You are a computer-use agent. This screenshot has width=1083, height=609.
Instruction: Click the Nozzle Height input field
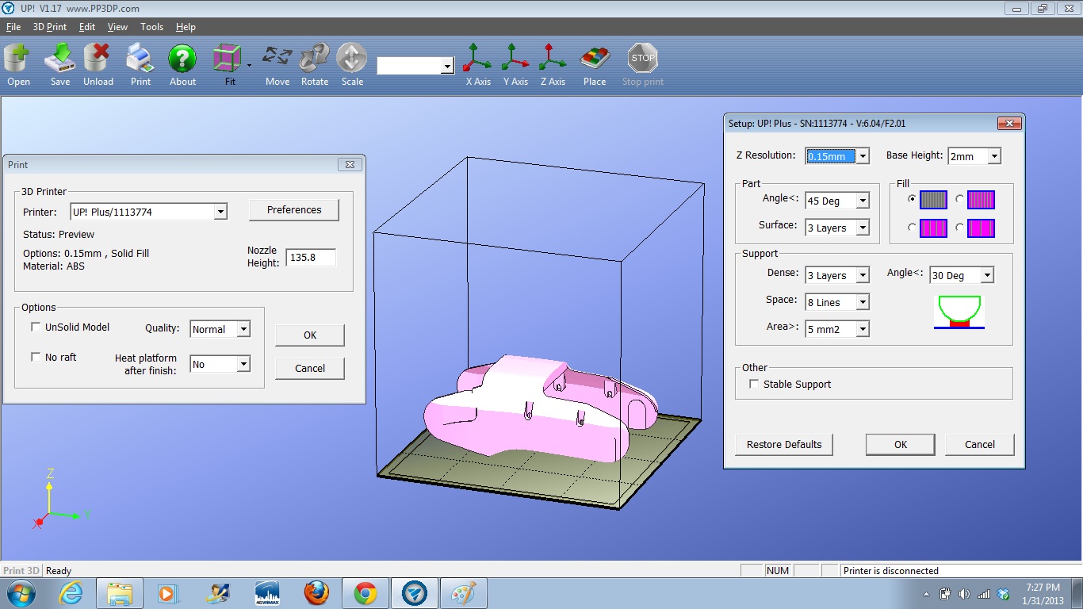point(311,257)
